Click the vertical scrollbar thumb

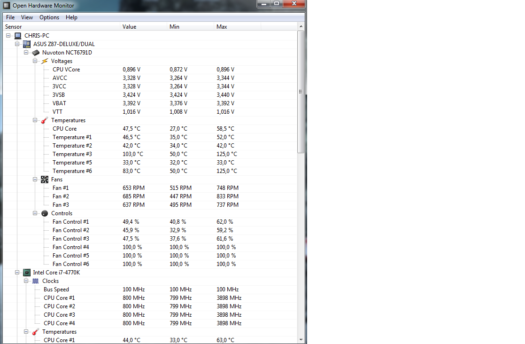(301, 92)
